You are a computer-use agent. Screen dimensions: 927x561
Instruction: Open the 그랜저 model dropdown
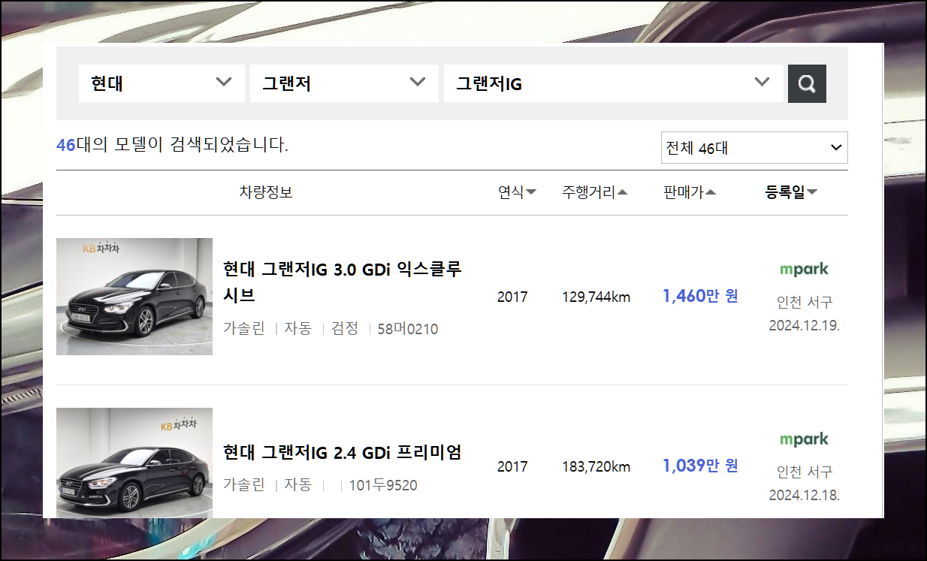(x=344, y=83)
